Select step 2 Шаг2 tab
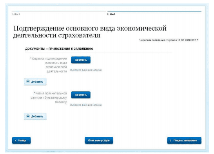The height and width of the screenshot is (154, 214). click(x=111, y=14)
